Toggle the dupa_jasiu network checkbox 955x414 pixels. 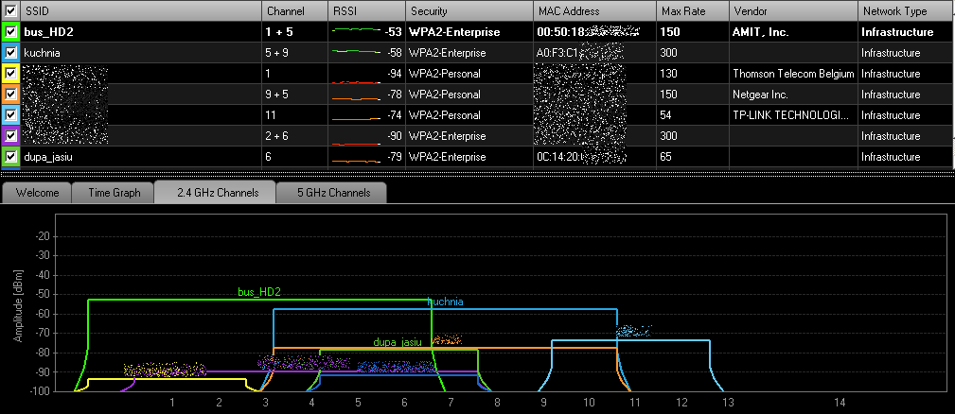pos(10,156)
